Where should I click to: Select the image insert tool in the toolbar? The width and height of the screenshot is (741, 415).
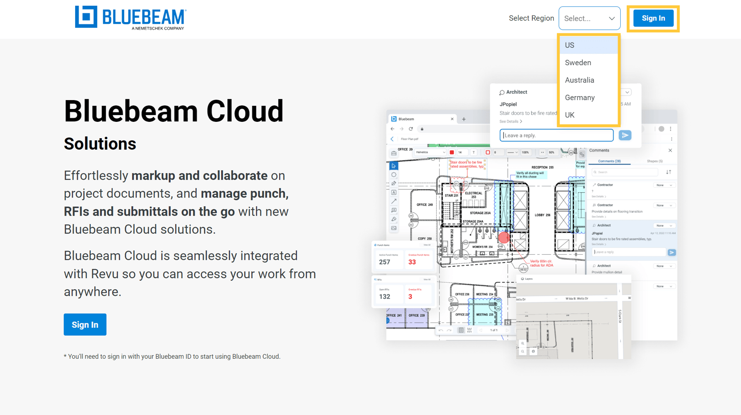[394, 227]
